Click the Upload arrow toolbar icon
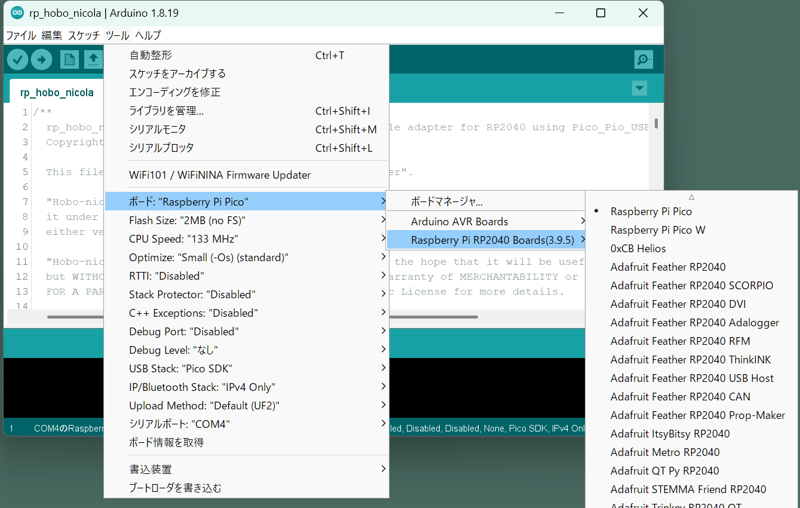The height and width of the screenshot is (508, 800). 42,59
